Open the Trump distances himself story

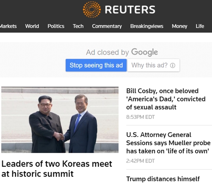click(x=163, y=179)
